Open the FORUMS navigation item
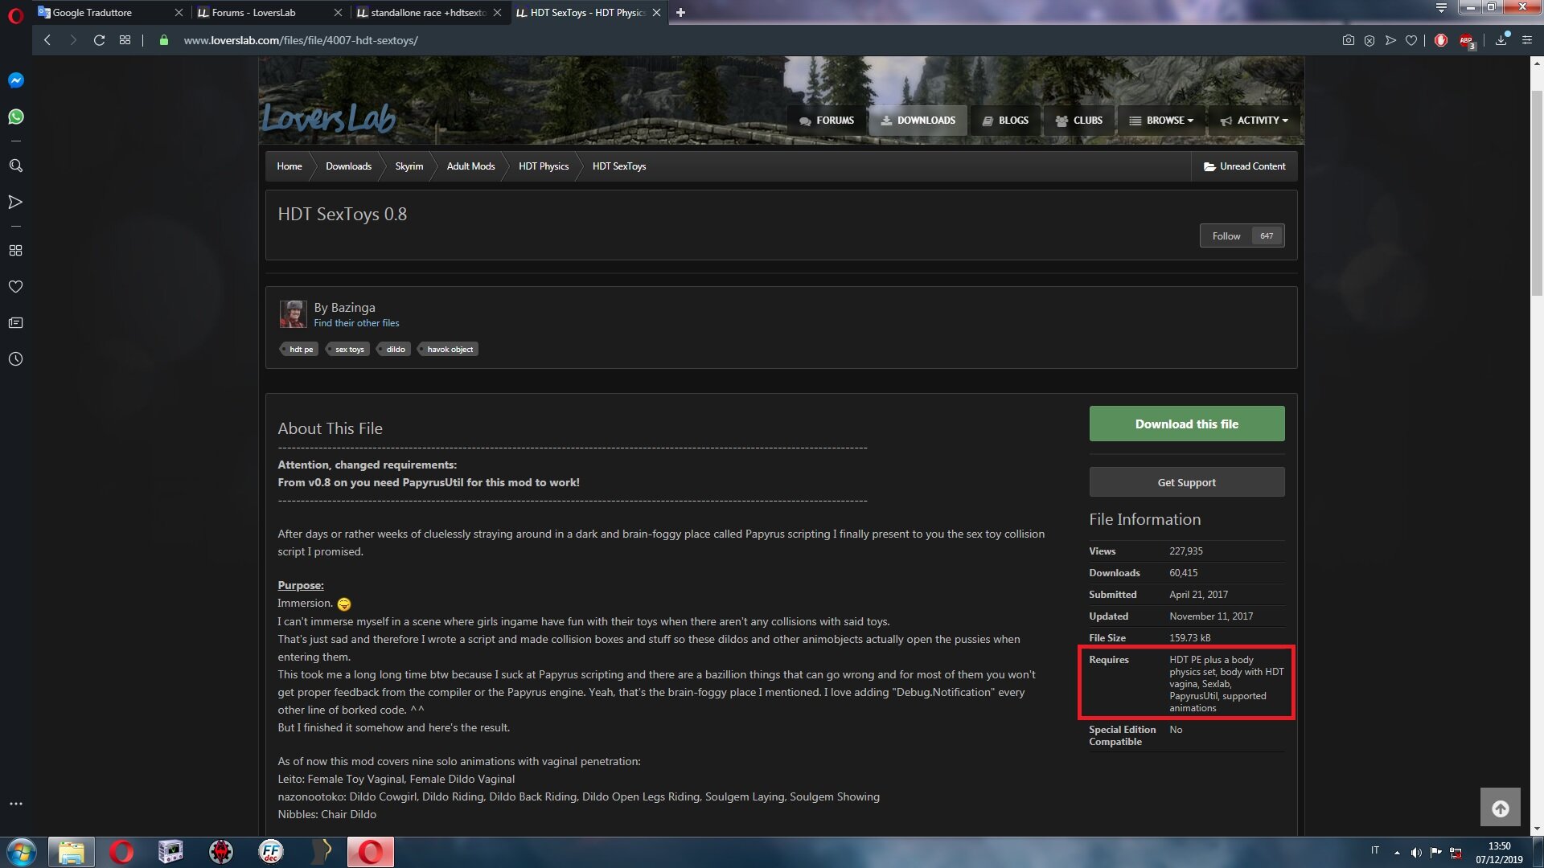The image size is (1544, 868). pos(827,121)
